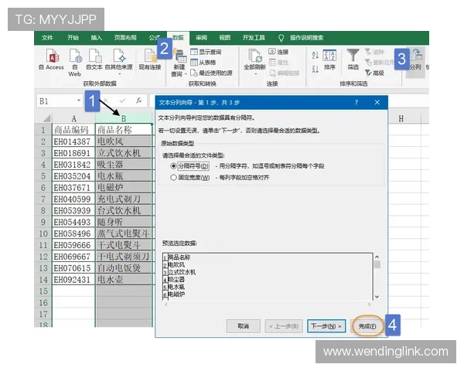The height and width of the screenshot is (371, 464).
Task: Click cell 蒸气式电熨斗
Action: point(124,233)
